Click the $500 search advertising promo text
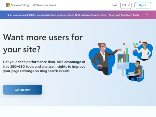156x117 pixels. click(x=57, y=15)
